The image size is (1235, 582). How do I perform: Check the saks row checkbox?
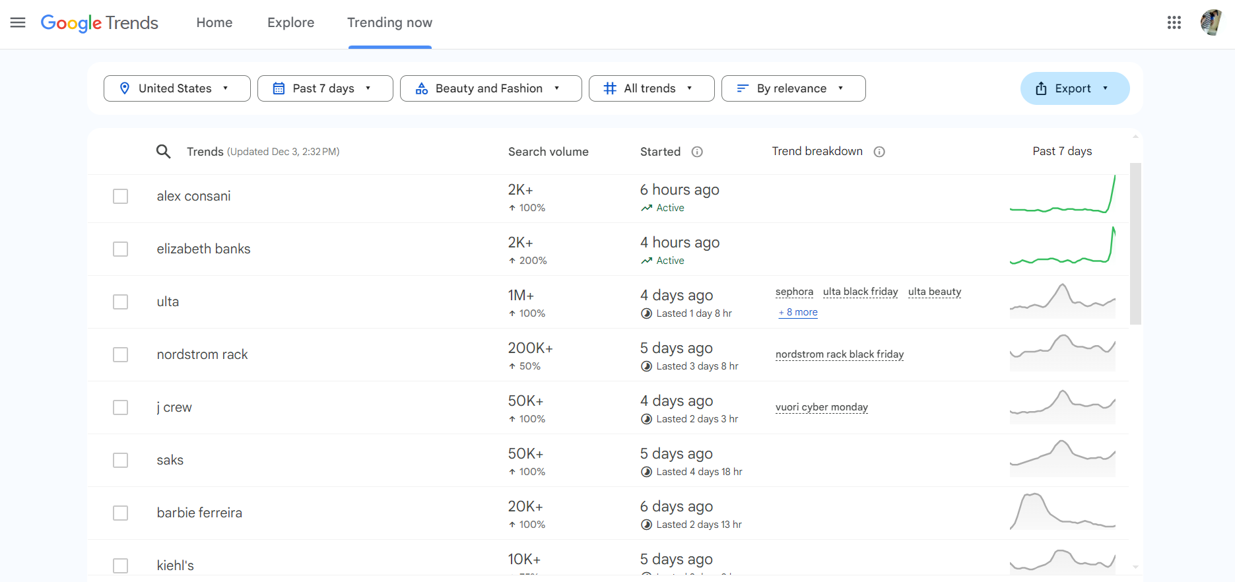click(x=120, y=460)
